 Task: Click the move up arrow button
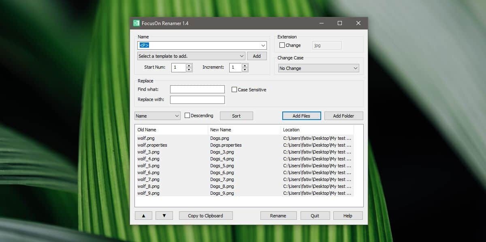143,216
